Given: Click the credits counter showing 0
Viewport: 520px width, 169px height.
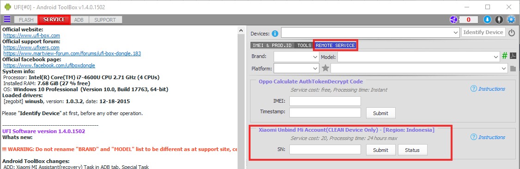Looking at the screenshot, I should [x=468, y=19].
